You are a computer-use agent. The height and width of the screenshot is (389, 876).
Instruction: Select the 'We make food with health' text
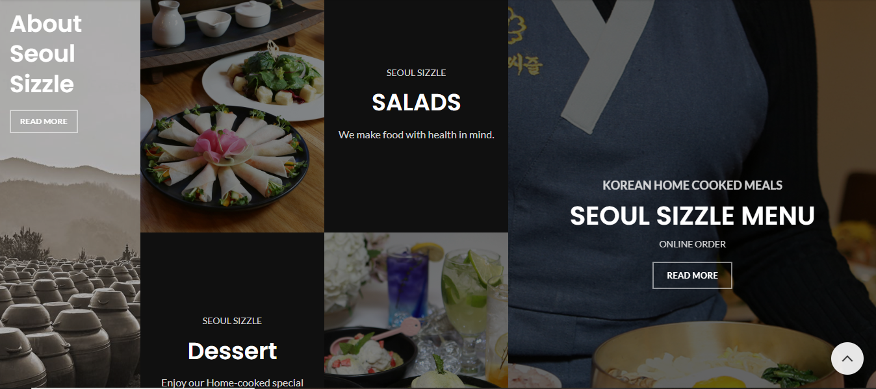point(416,135)
